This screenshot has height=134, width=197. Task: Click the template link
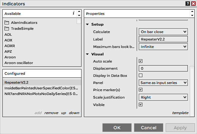pos(180,113)
